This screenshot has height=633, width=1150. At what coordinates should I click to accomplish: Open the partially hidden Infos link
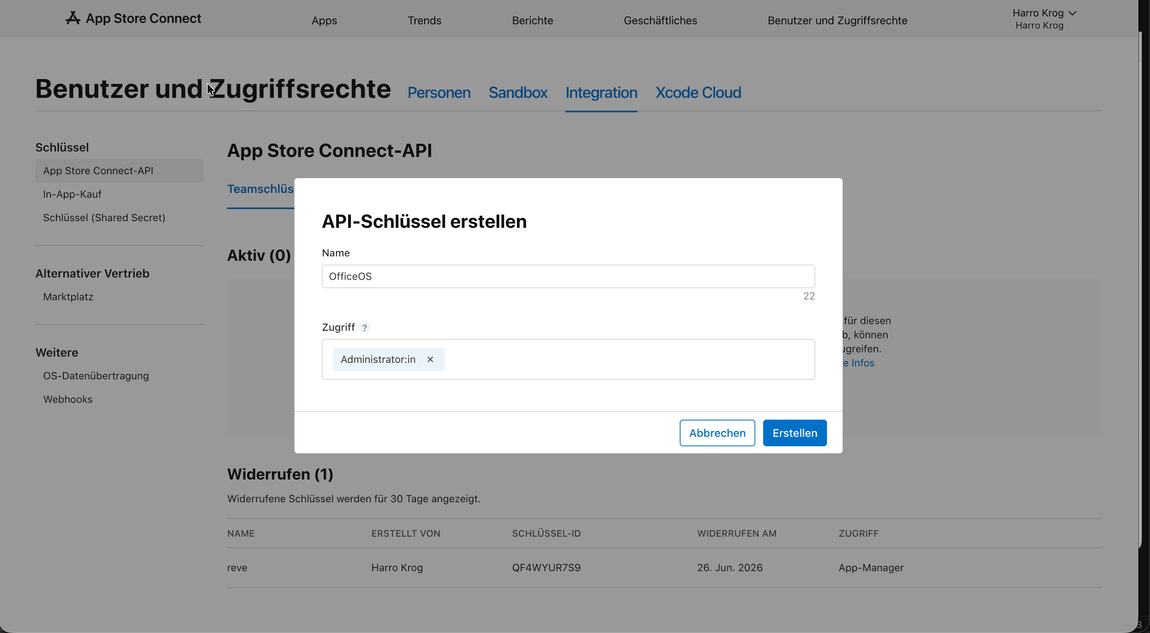click(858, 363)
